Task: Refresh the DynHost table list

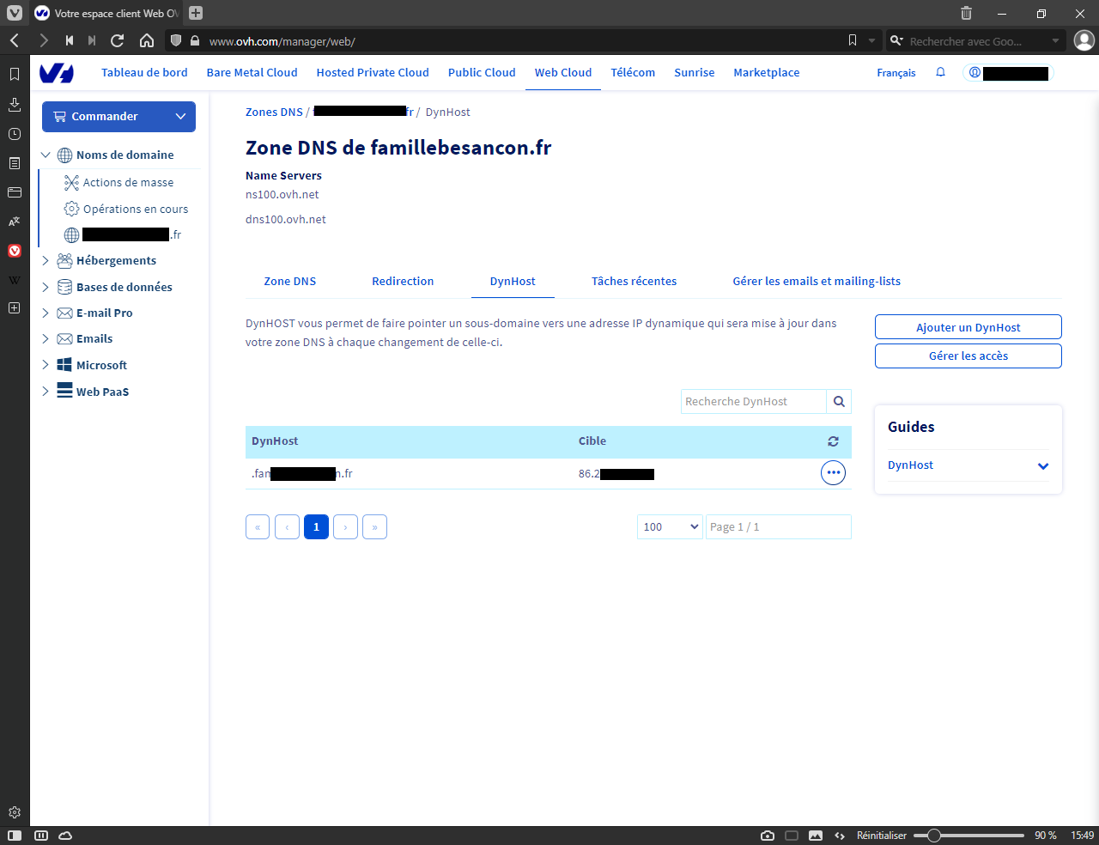Action: tap(833, 441)
